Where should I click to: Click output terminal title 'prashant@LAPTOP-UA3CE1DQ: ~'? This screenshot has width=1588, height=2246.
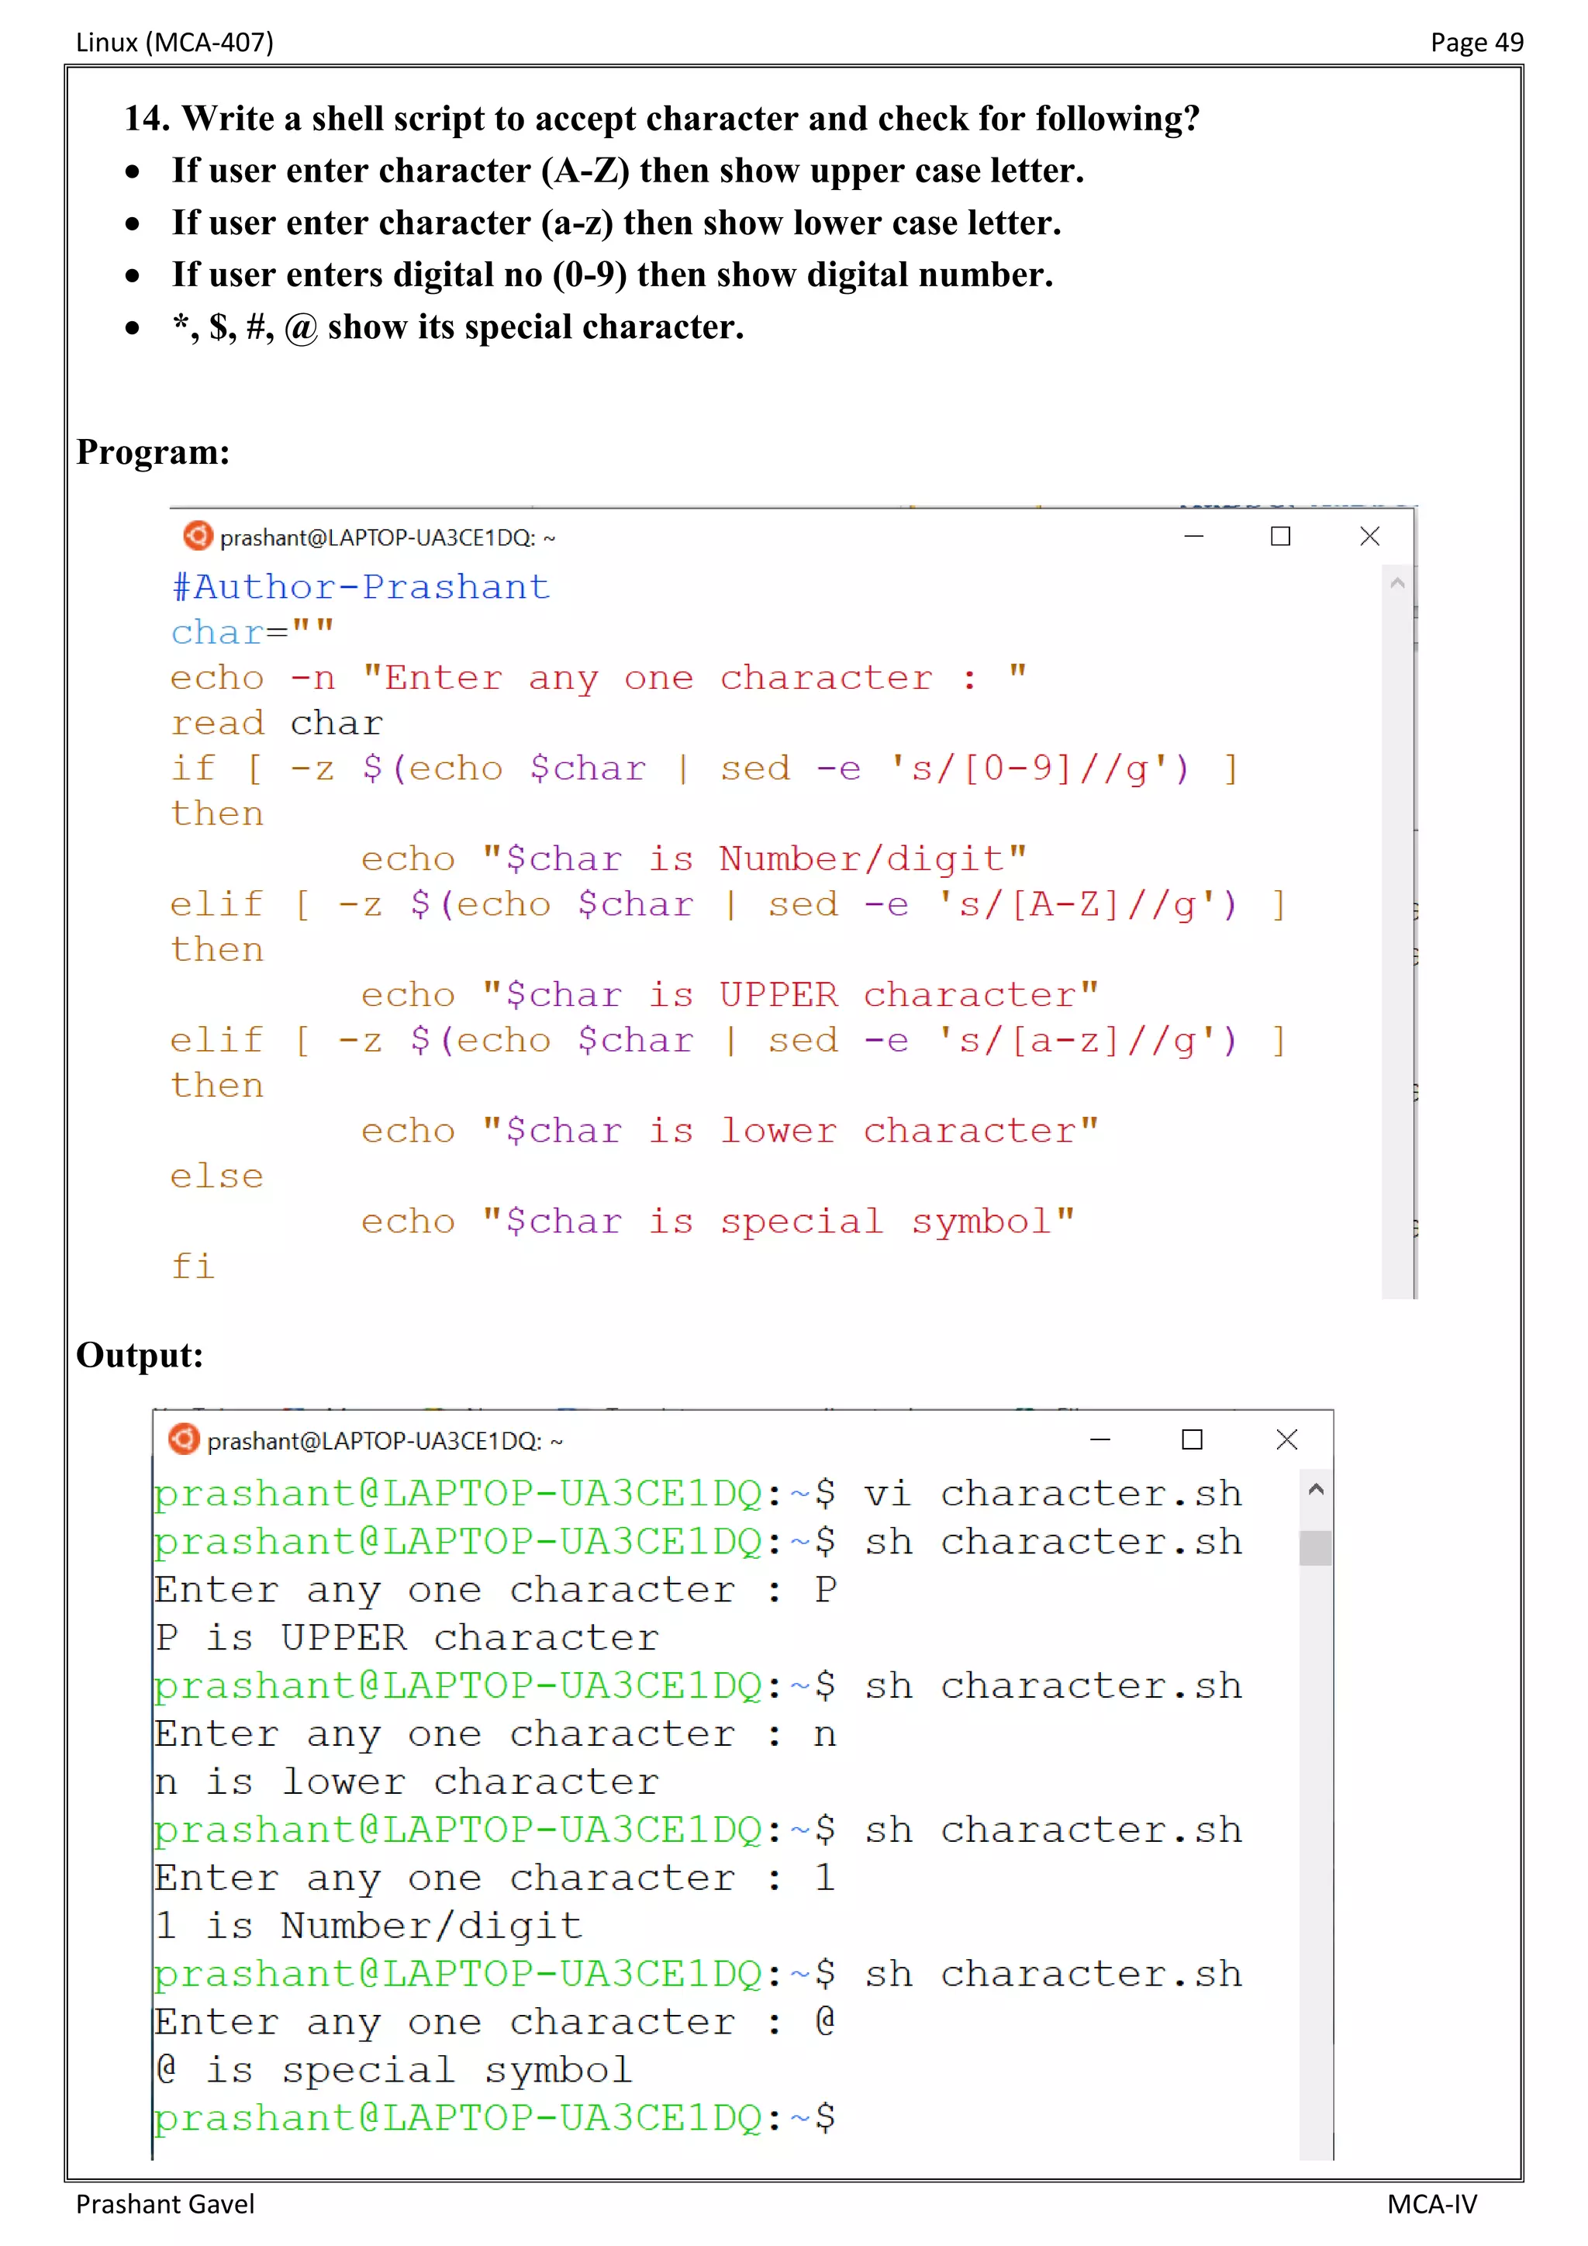click(x=385, y=1441)
